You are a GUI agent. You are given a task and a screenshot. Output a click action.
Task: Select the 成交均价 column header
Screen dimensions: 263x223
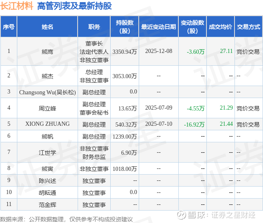click(x=220, y=27)
